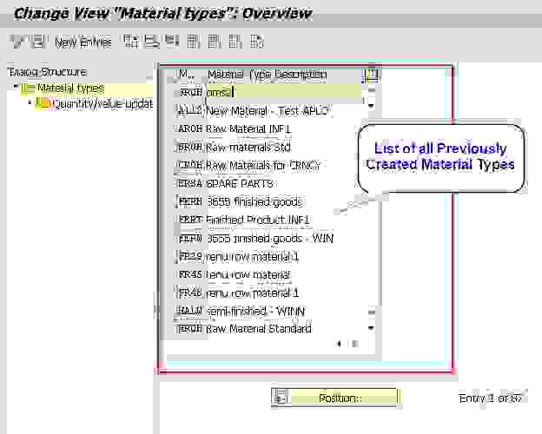The height and width of the screenshot is (434, 542).
Task: Click the folder icon beside Material types
Action: (29, 89)
